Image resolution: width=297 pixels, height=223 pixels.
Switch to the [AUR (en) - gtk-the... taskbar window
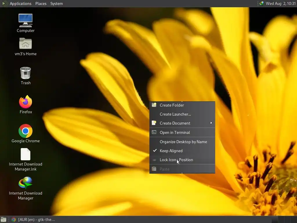point(33,220)
